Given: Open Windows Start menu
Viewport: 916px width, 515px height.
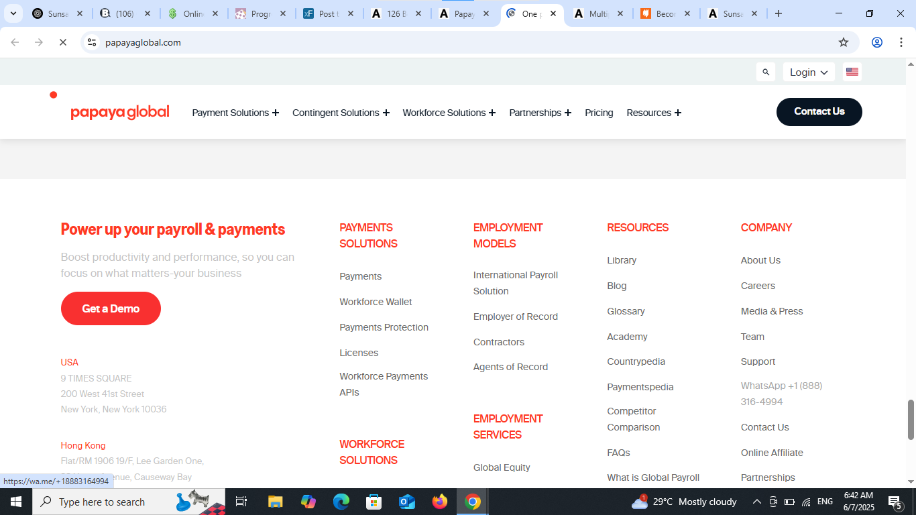Looking at the screenshot, I should (x=16, y=502).
